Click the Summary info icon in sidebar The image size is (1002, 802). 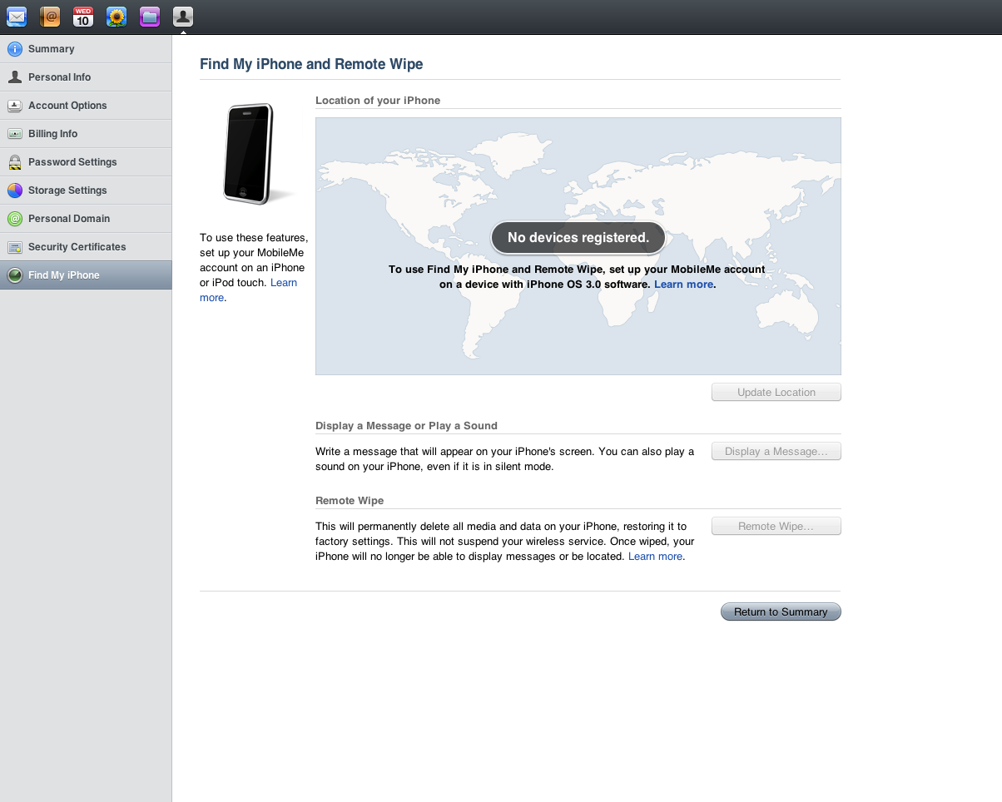point(15,49)
